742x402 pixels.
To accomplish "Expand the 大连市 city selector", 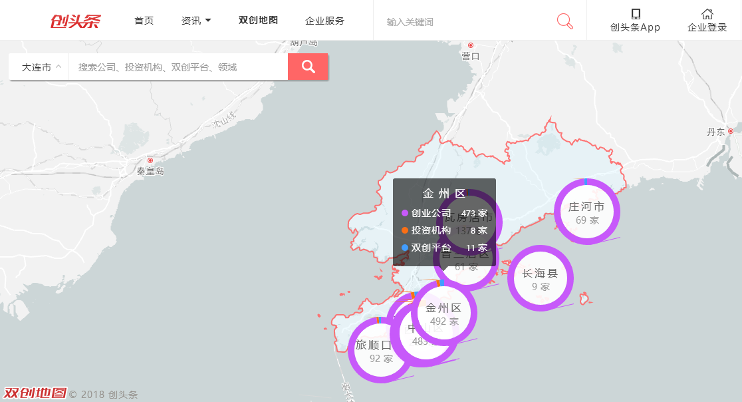I will pos(39,67).
